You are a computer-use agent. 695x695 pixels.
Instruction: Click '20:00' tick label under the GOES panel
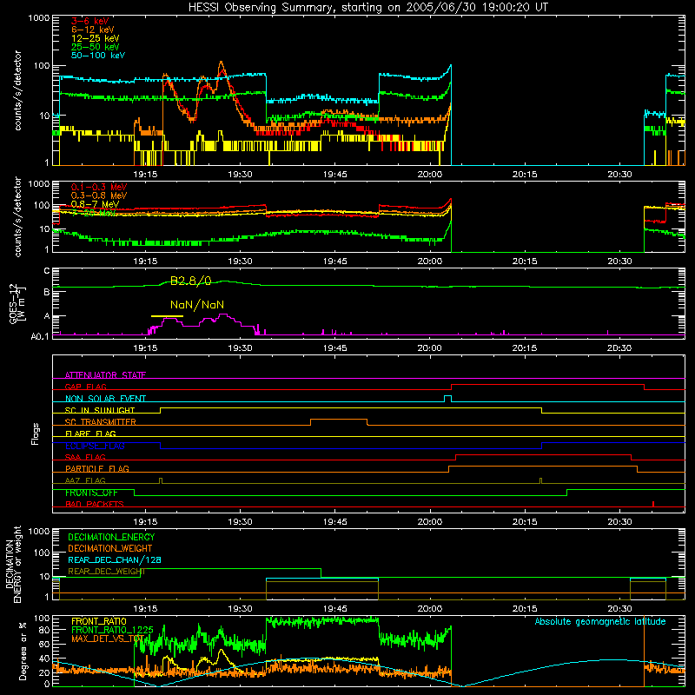tap(429, 348)
